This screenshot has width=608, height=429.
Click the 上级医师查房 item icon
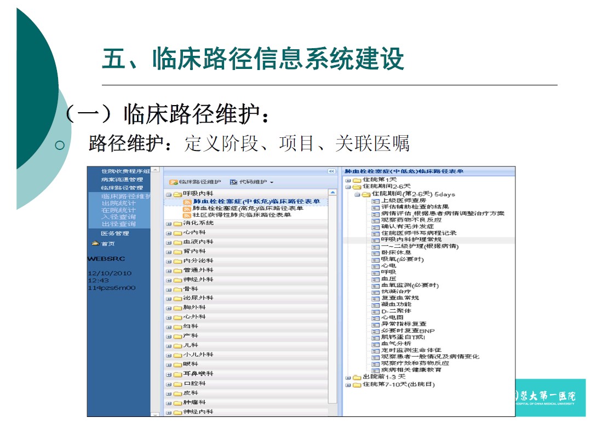pyautogui.click(x=375, y=201)
